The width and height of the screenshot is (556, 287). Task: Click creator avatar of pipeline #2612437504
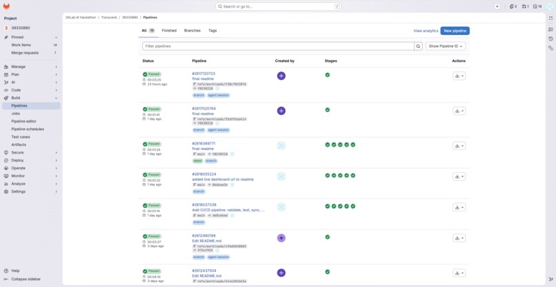tap(281, 273)
